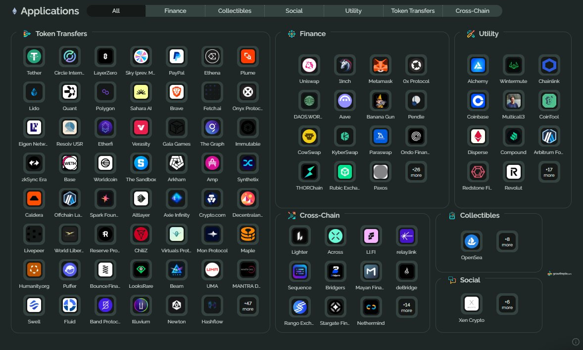This screenshot has width=583, height=350.
Task: Reveal the +8 more Collectibles apps
Action: (507, 241)
